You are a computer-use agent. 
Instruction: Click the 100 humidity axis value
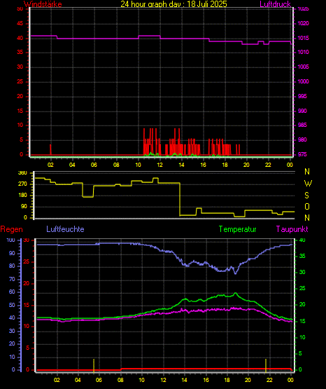tap(10, 240)
